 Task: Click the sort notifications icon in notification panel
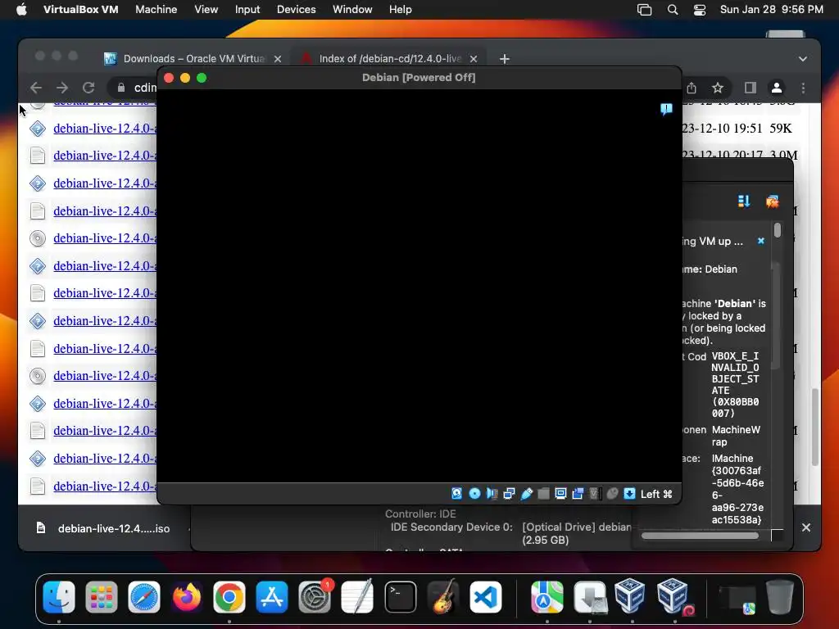pyautogui.click(x=744, y=201)
